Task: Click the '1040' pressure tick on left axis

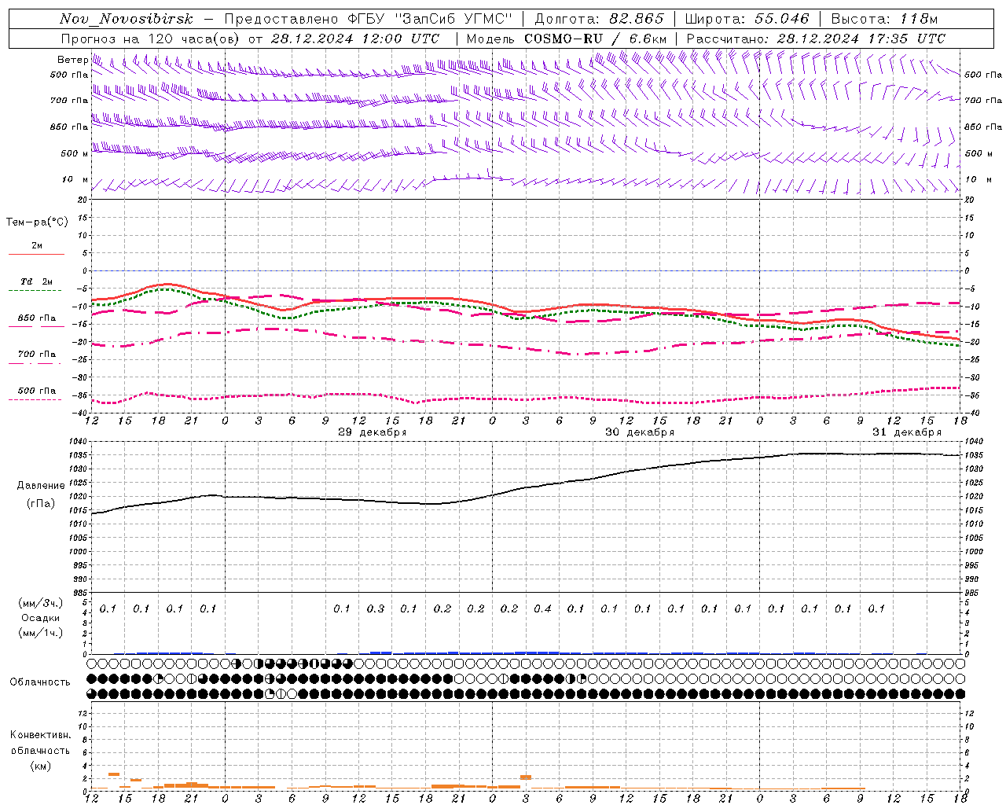Action: pos(78,442)
